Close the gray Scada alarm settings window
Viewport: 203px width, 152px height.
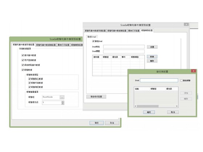pyautogui.click(x=186, y=24)
